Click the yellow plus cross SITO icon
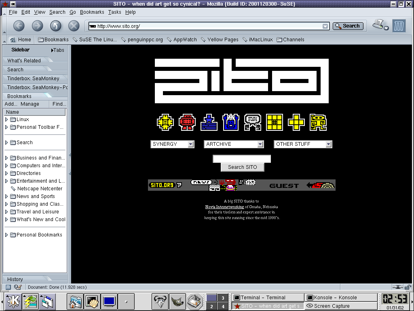 click(296, 122)
